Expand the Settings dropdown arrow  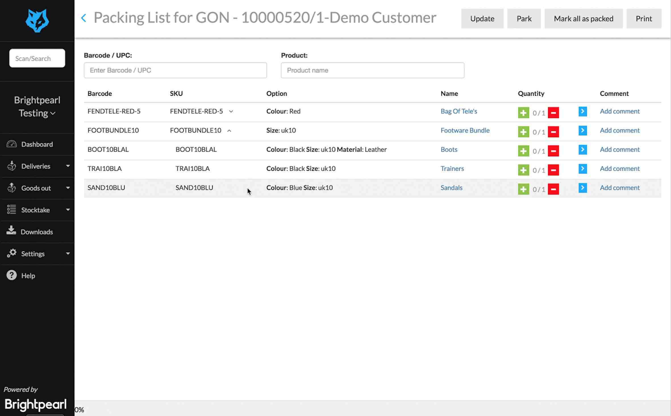point(68,253)
